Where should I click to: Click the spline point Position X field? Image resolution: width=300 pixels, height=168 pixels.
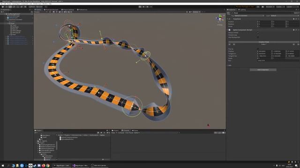(264, 51)
